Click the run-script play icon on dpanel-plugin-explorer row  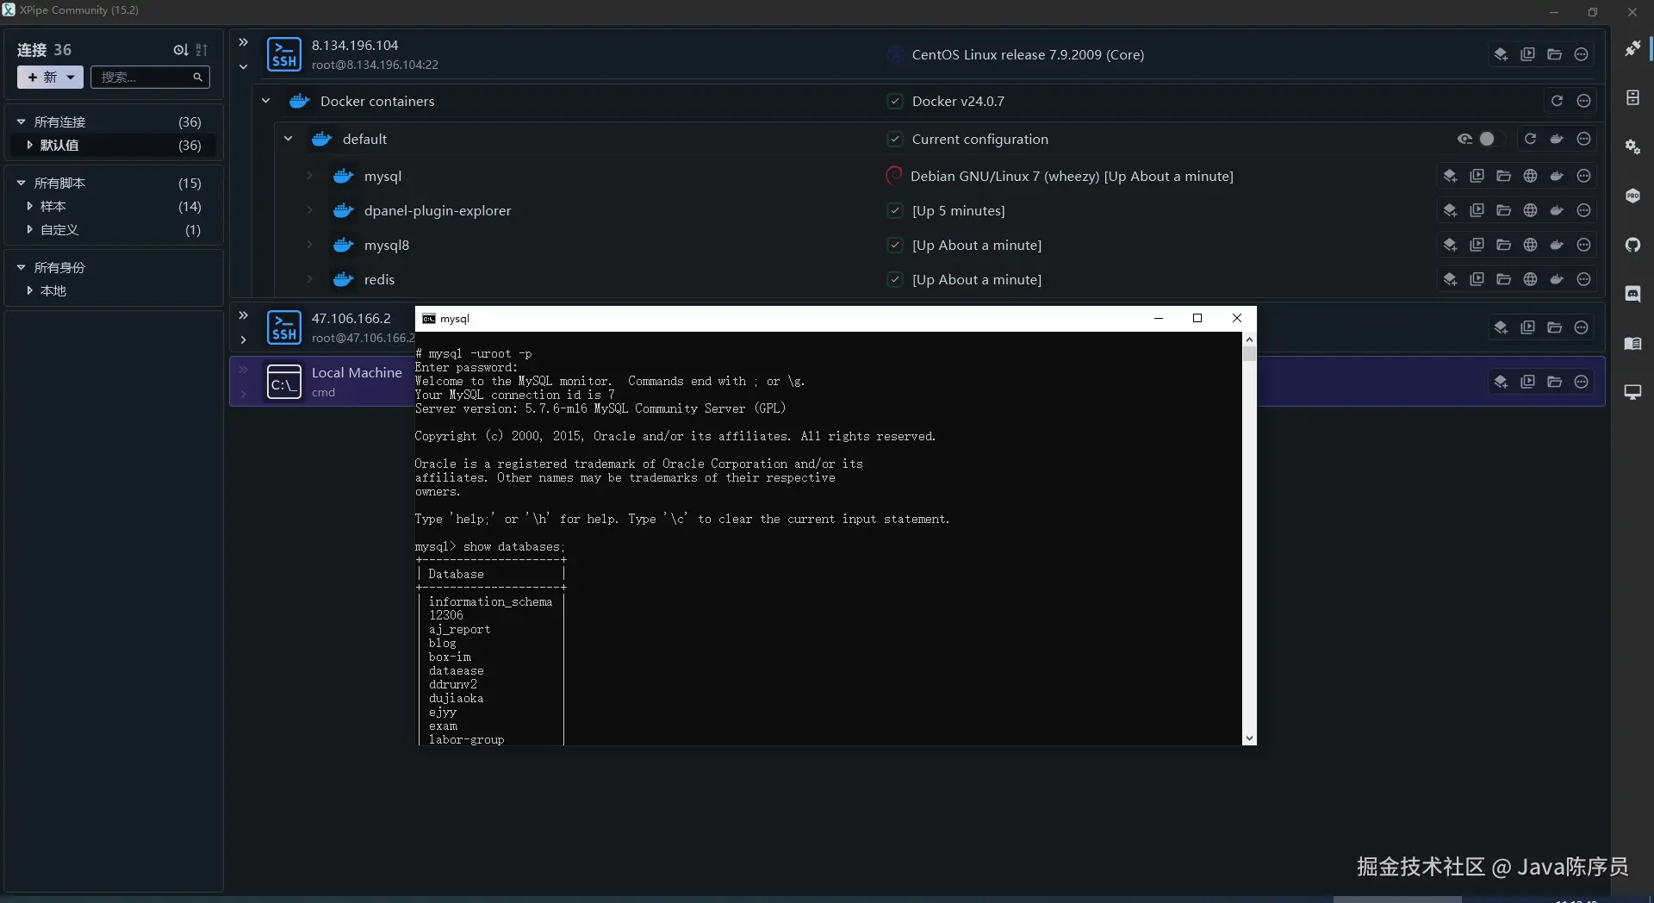coord(1477,210)
